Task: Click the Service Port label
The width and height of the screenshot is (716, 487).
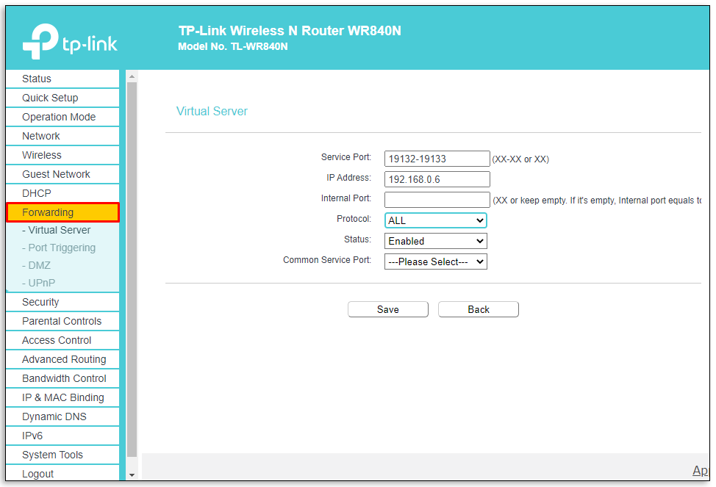Action: [x=346, y=157]
